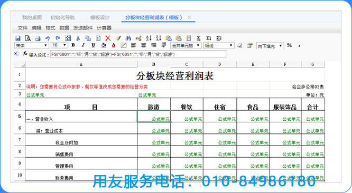Click the last Sigma sum icon
352x193 pixels.
[x=219, y=38]
